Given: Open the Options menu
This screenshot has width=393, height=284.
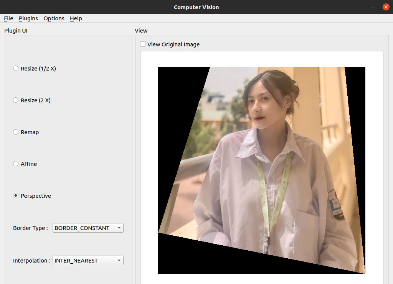Looking at the screenshot, I should [54, 18].
